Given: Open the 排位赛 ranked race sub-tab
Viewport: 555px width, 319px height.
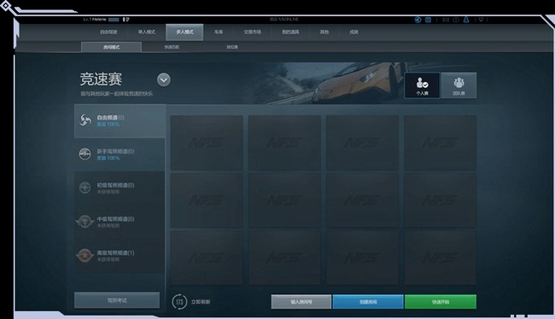Looking at the screenshot, I should [232, 47].
